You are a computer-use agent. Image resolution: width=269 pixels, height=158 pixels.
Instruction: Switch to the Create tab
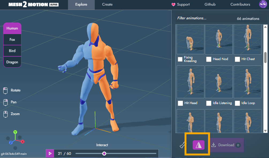point(107,5)
